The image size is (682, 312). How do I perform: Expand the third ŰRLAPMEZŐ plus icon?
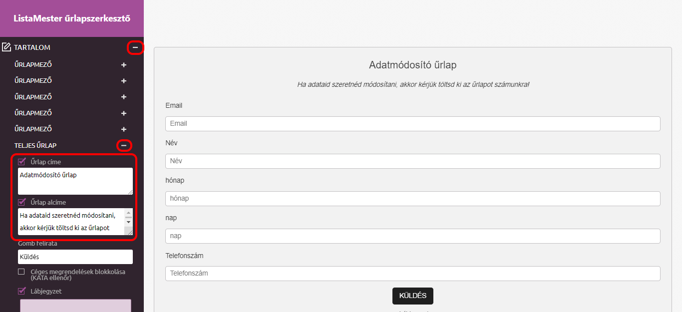(x=124, y=97)
